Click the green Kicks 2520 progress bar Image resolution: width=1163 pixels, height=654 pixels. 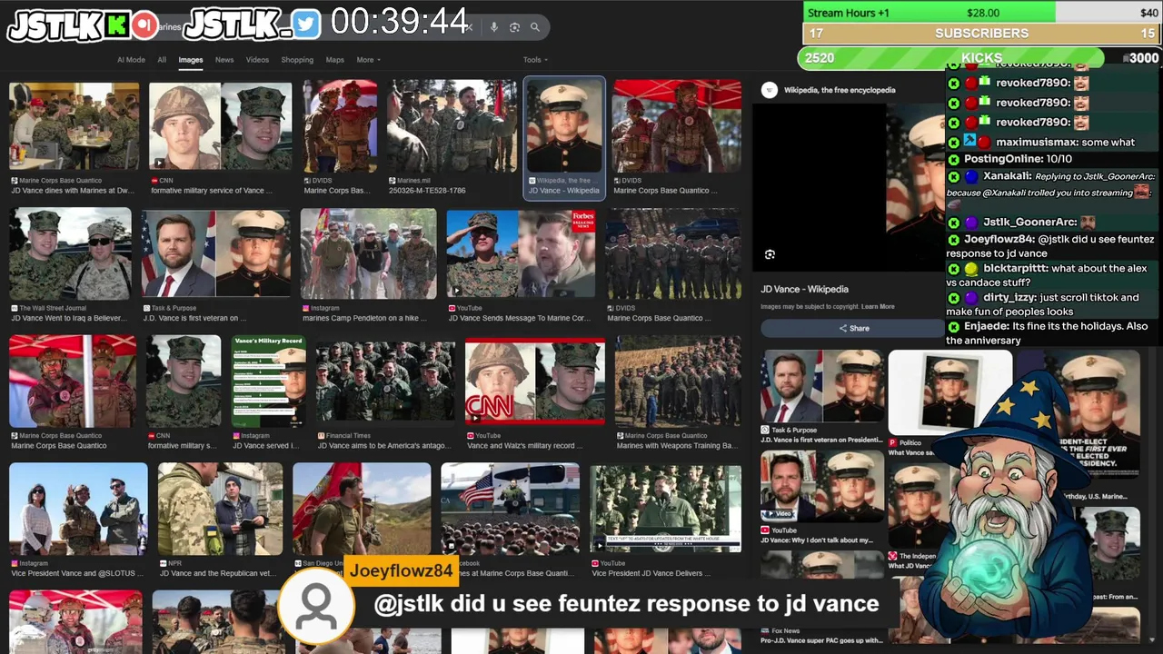pyautogui.click(x=950, y=58)
